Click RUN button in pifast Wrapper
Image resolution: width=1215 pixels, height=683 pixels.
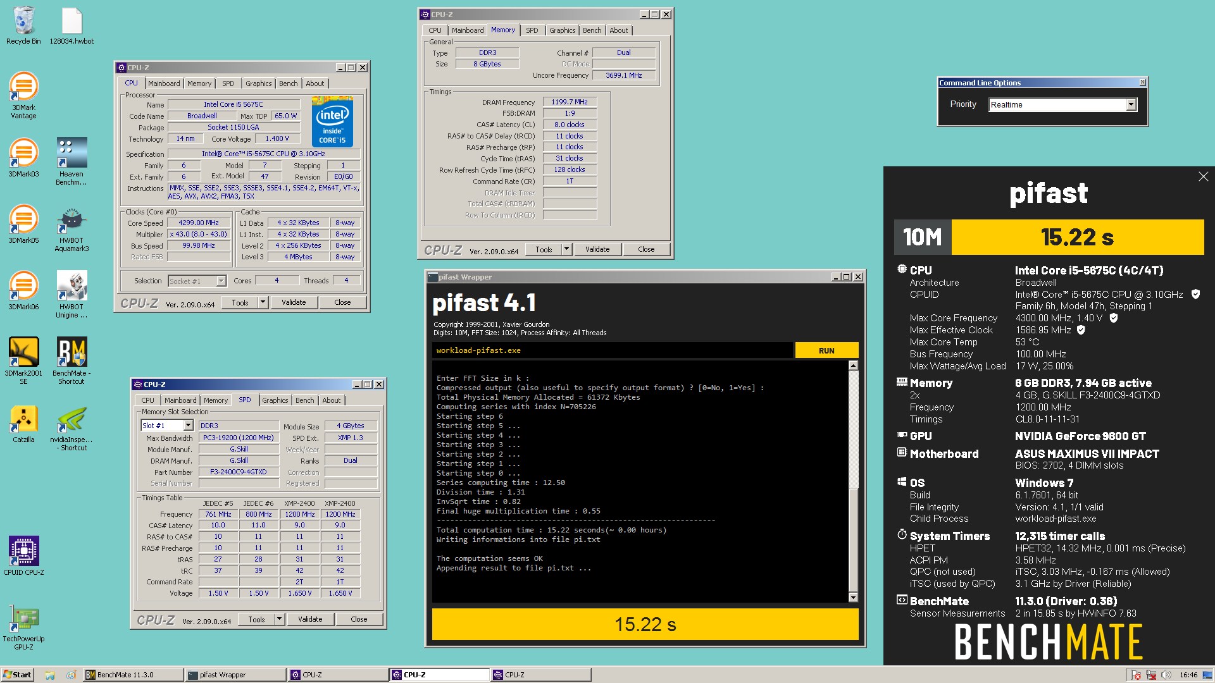(x=826, y=350)
